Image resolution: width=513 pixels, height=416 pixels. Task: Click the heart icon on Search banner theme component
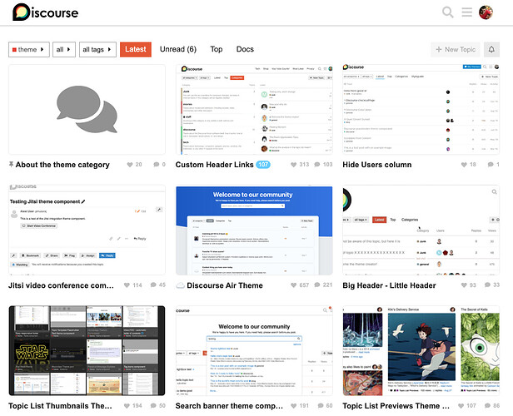pos(294,406)
